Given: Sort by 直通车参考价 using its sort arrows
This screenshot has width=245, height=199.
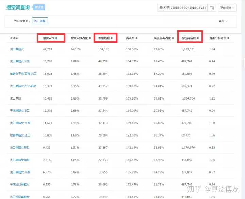Looking at the screenshot, I should [x=228, y=38].
